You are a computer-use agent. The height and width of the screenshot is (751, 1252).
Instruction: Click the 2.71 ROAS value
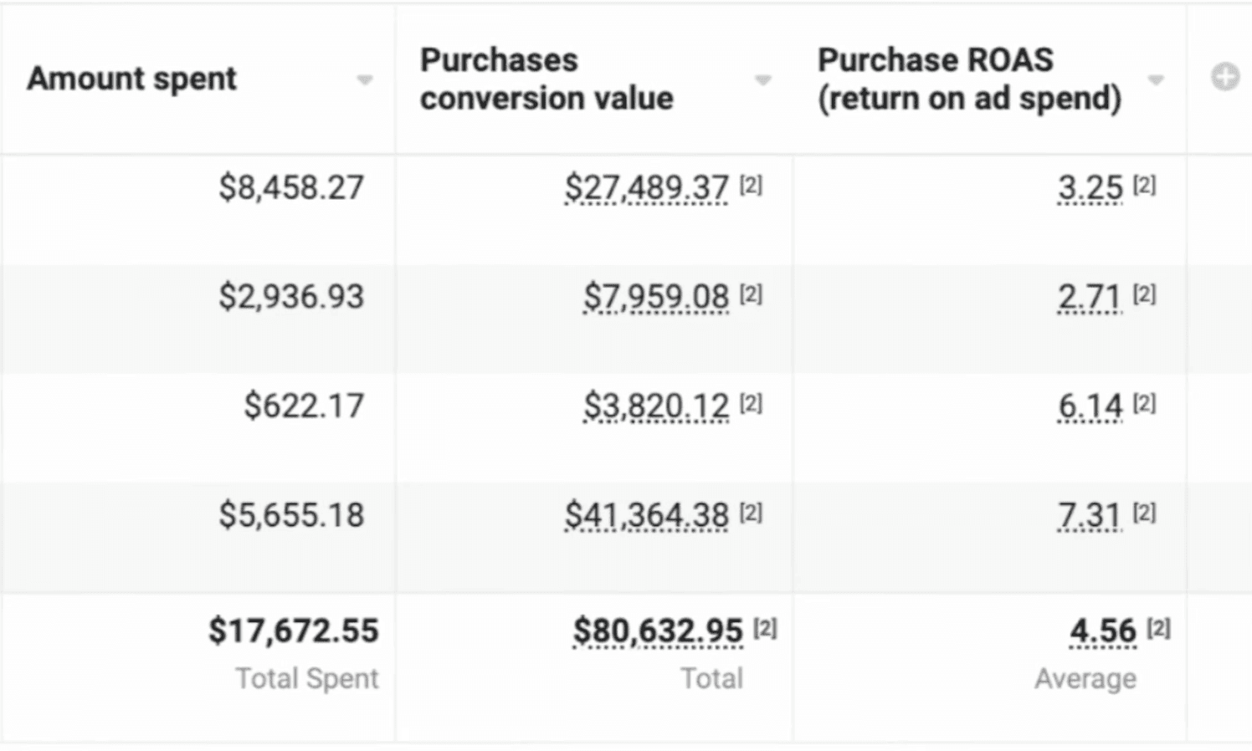pyautogui.click(x=1090, y=297)
